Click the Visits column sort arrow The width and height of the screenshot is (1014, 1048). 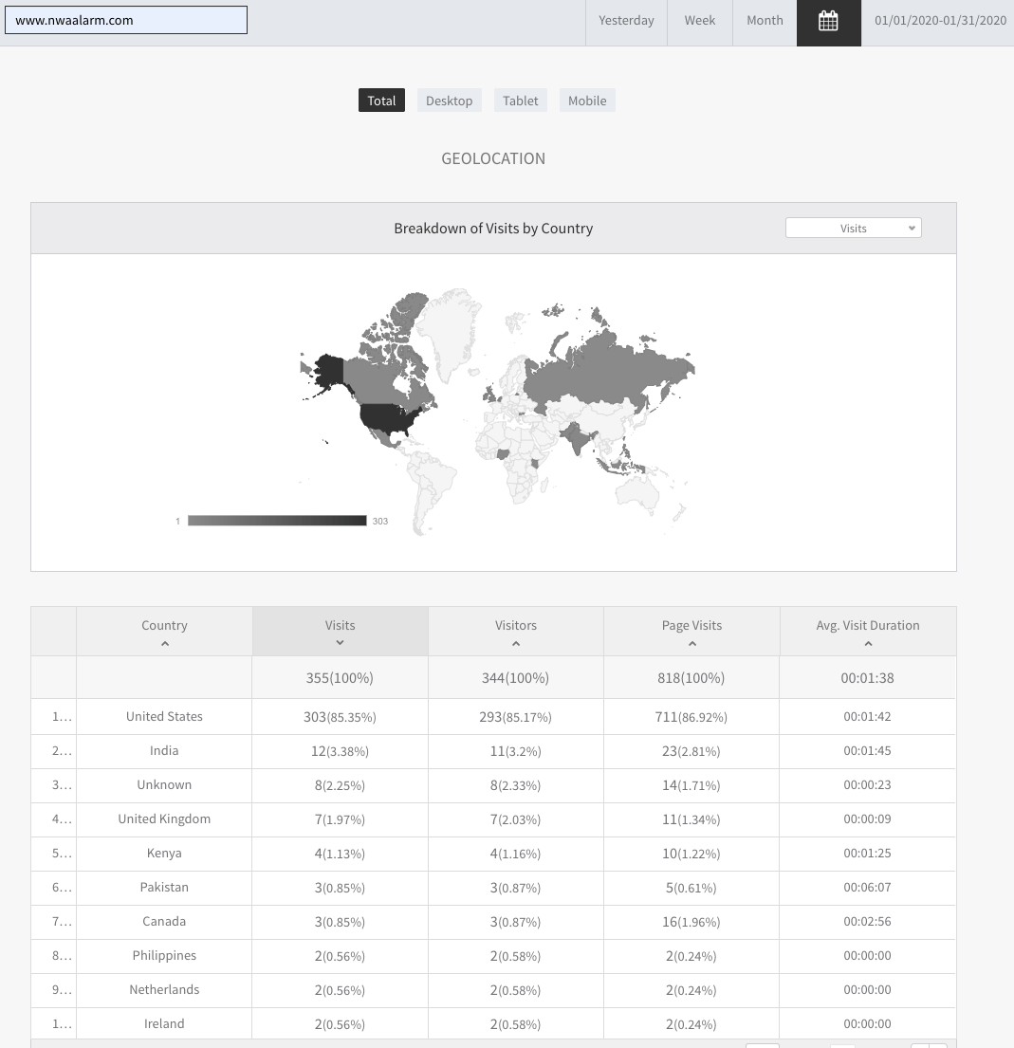(x=340, y=643)
